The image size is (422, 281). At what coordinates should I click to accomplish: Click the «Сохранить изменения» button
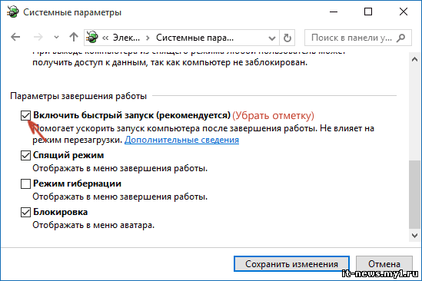point(291,264)
